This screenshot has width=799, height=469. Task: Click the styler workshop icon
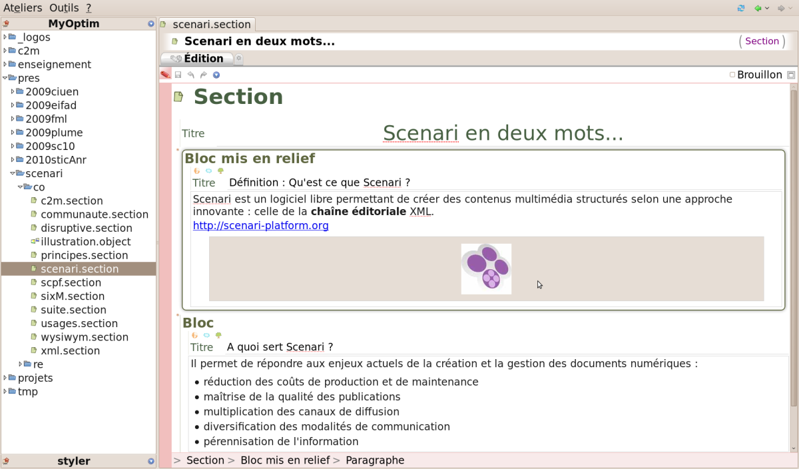tap(6, 461)
